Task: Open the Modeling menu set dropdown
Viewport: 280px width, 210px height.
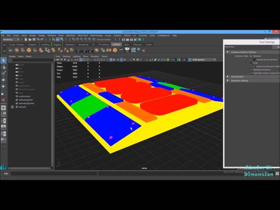Action: click(x=11, y=39)
